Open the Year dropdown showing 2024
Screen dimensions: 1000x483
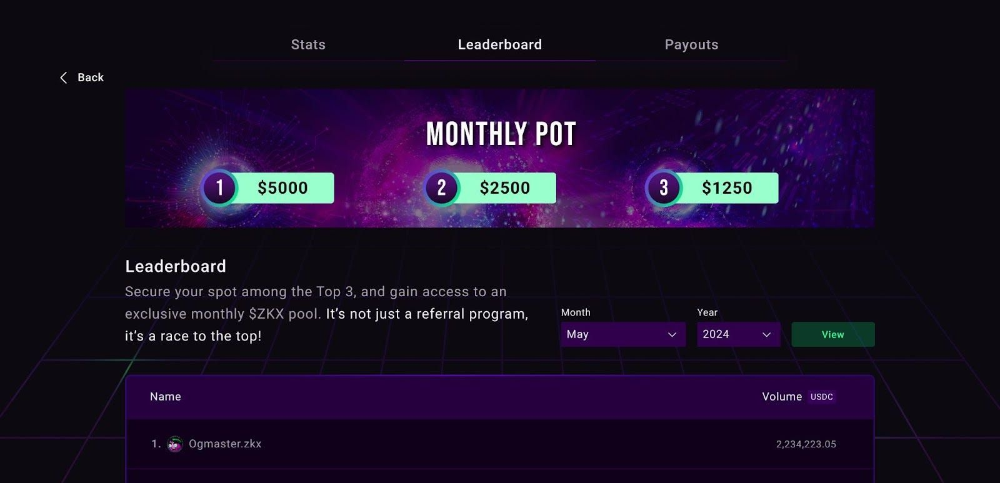point(738,334)
